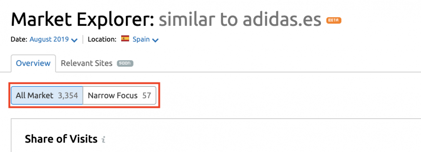Open the August 2019 date dropdown
The image size is (421, 152).
(53, 39)
